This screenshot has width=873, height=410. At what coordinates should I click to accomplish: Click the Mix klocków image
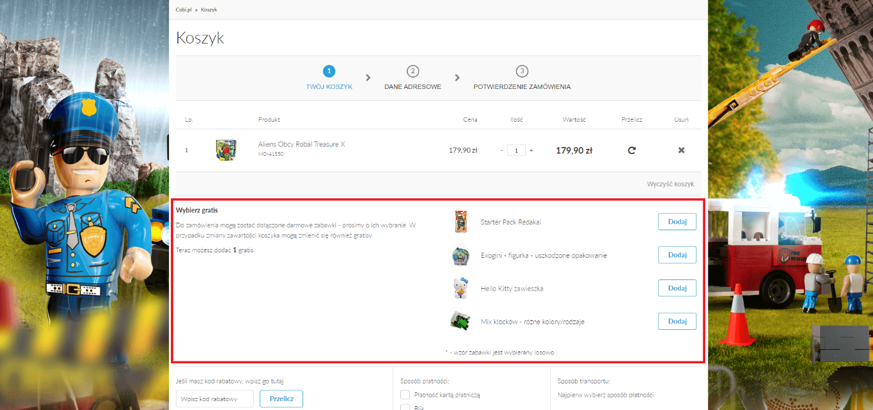[x=461, y=321]
